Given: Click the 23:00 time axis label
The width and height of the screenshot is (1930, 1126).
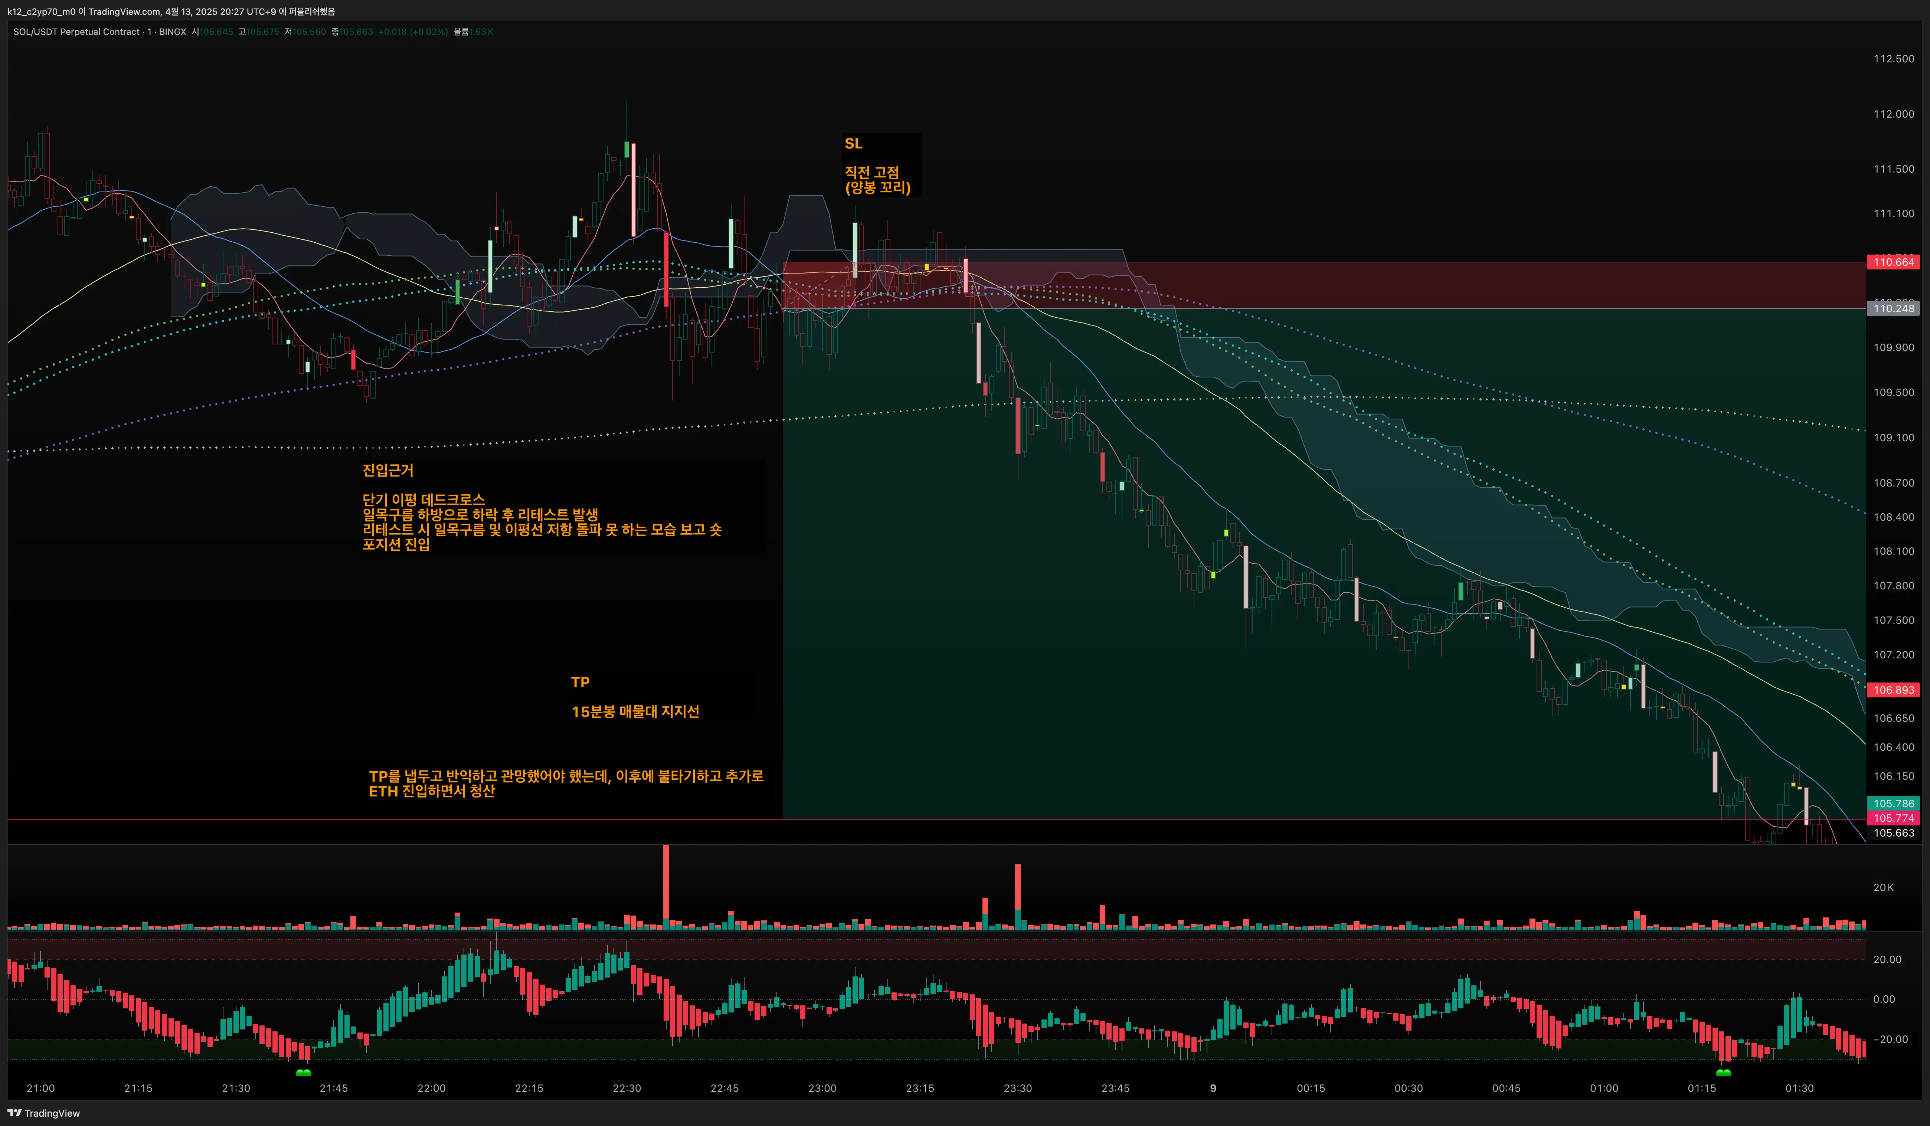Looking at the screenshot, I should [822, 1089].
